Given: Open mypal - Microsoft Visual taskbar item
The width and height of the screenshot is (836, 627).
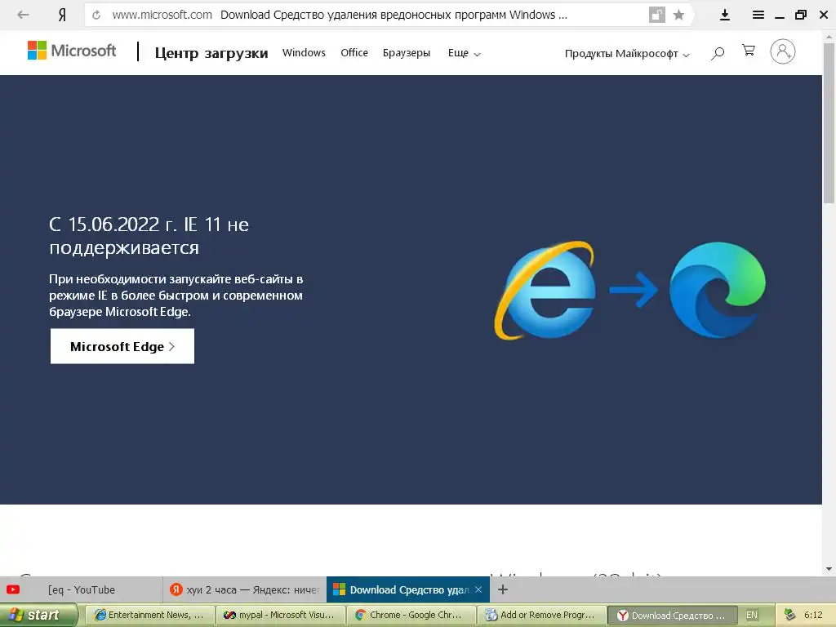Looking at the screenshot, I should [280, 615].
